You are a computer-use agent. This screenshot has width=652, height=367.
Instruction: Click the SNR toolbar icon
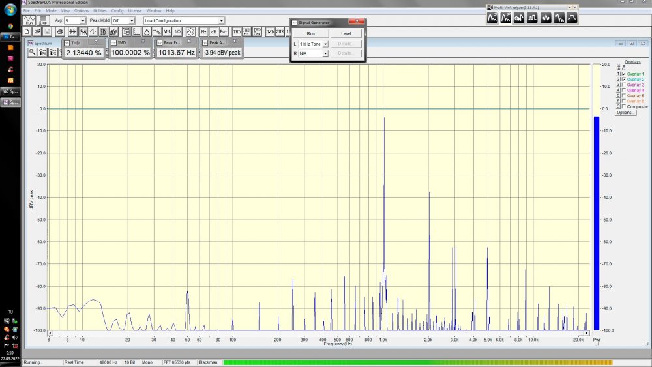coord(280,31)
